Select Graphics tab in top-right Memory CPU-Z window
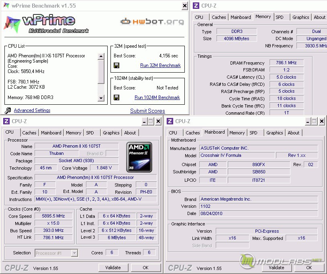 (x=301, y=17)
